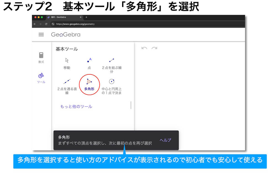Image resolution: width=277 pixels, height=173 pixels.
Task: Choose the 2点を結ぶ線分 segment tool
Action: coord(111,60)
